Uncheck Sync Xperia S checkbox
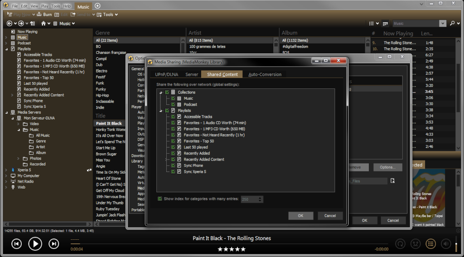The height and width of the screenshot is (257, 464). [173, 171]
